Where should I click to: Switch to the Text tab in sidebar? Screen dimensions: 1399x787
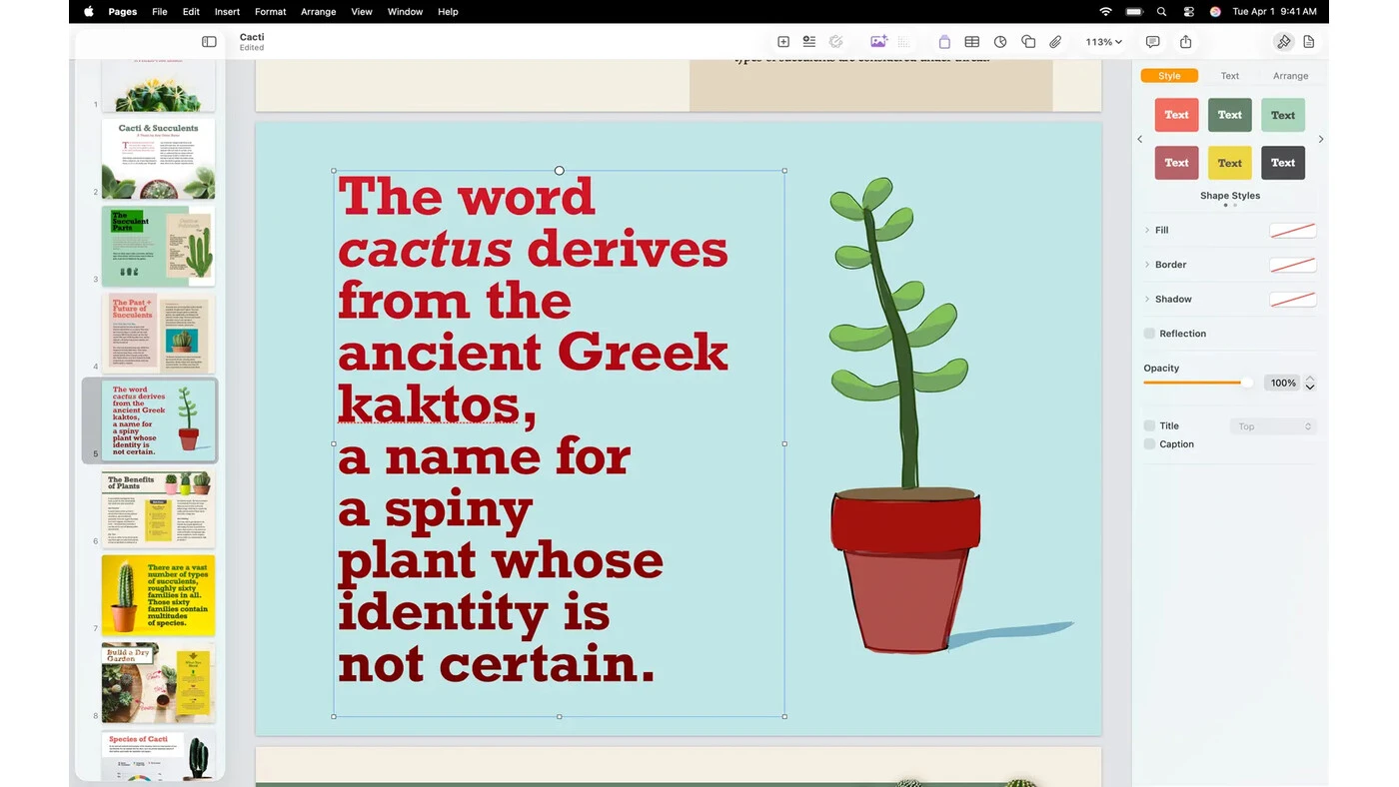1230,76
